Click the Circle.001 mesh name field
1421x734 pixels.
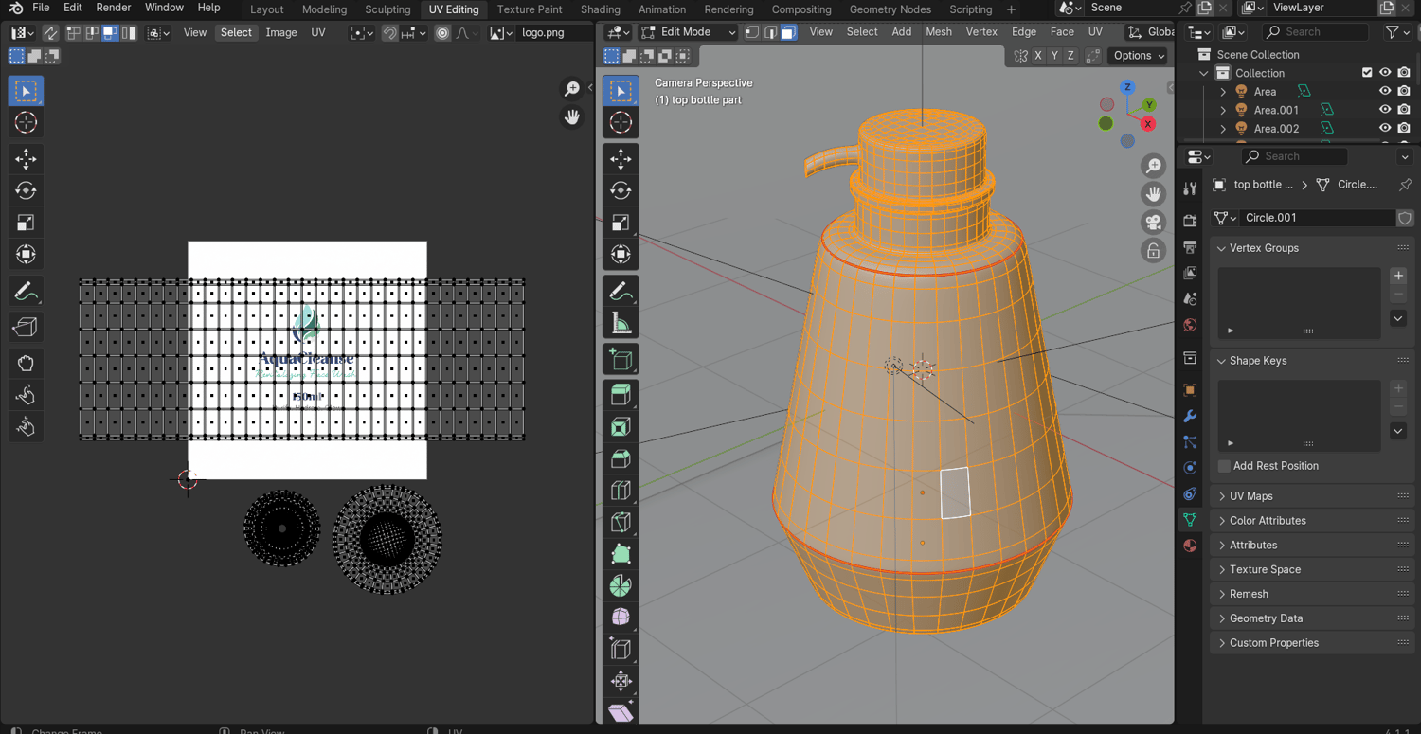(x=1317, y=218)
